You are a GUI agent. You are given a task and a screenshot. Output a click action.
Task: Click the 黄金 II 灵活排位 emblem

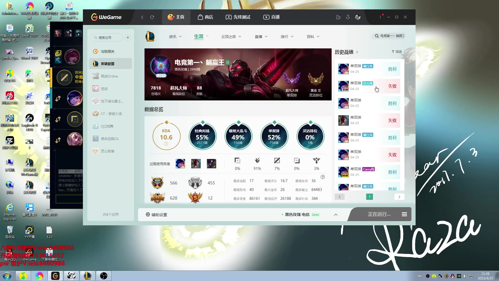pyautogui.click(x=316, y=79)
